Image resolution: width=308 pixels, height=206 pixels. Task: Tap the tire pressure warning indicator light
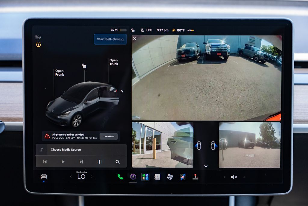click(x=38, y=45)
